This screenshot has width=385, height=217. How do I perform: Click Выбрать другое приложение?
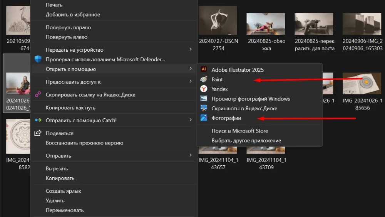pyautogui.click(x=246, y=141)
